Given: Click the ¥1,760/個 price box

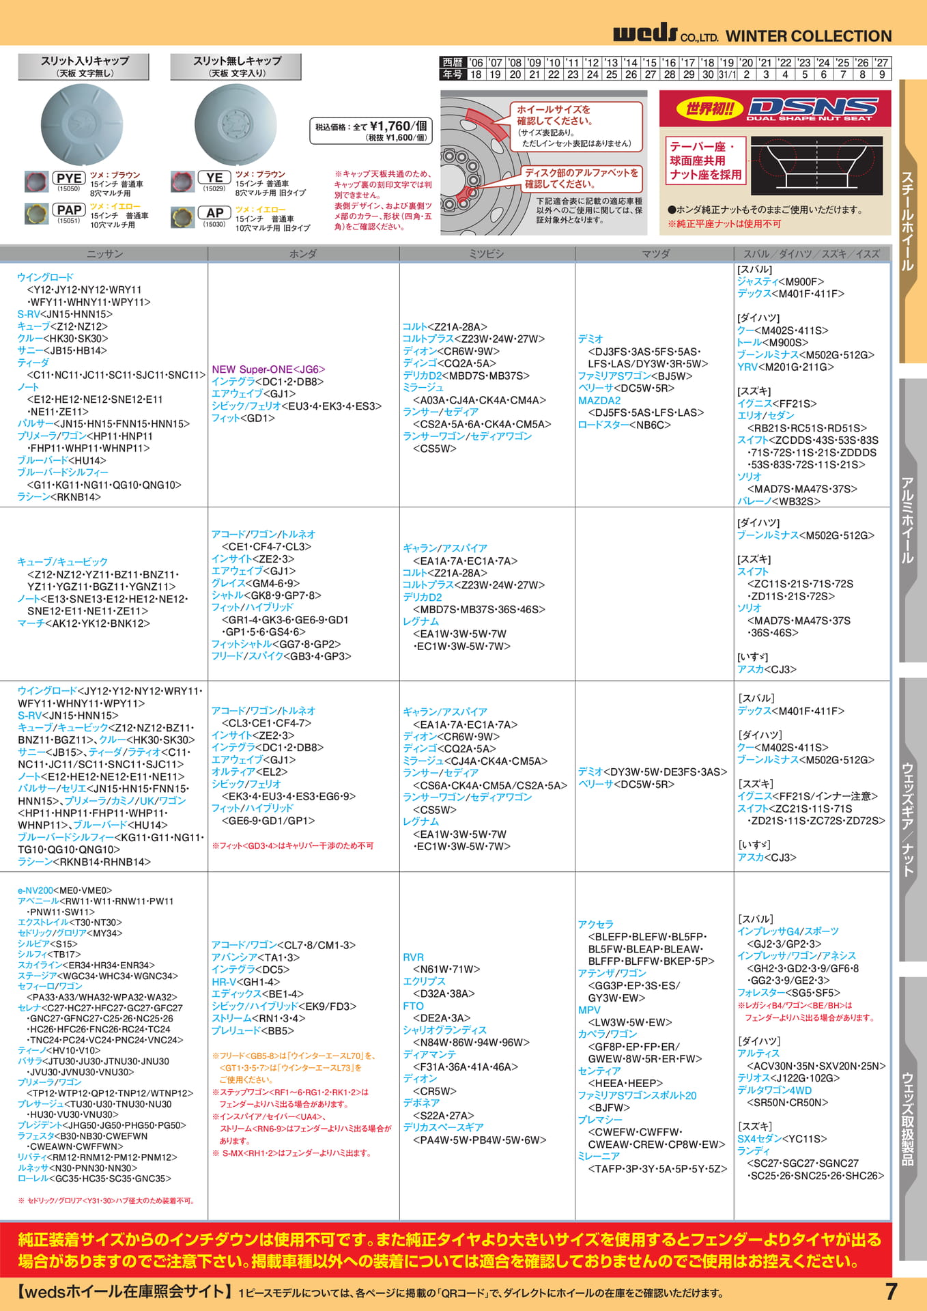Looking at the screenshot, I should point(371,130).
